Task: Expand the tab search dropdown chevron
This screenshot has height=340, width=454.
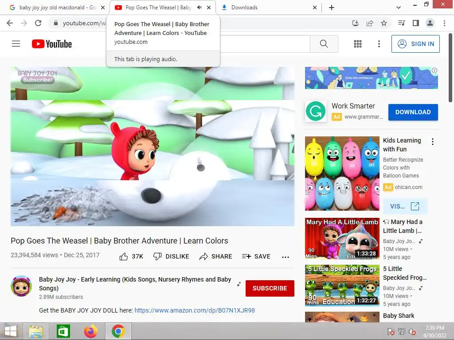Action: coord(399,8)
